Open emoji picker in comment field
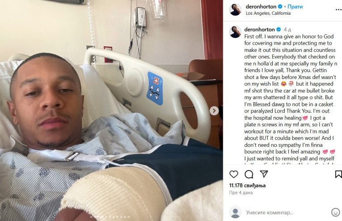 coord(335,212)
